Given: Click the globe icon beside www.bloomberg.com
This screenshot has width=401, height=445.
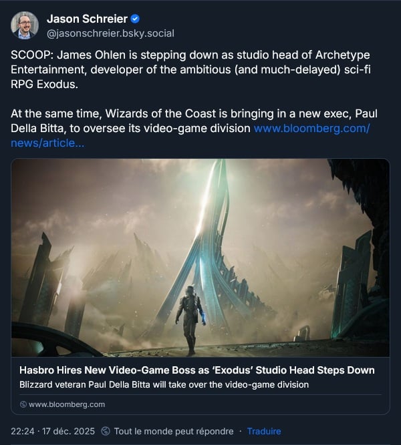Looking at the screenshot, I should (x=23, y=404).
